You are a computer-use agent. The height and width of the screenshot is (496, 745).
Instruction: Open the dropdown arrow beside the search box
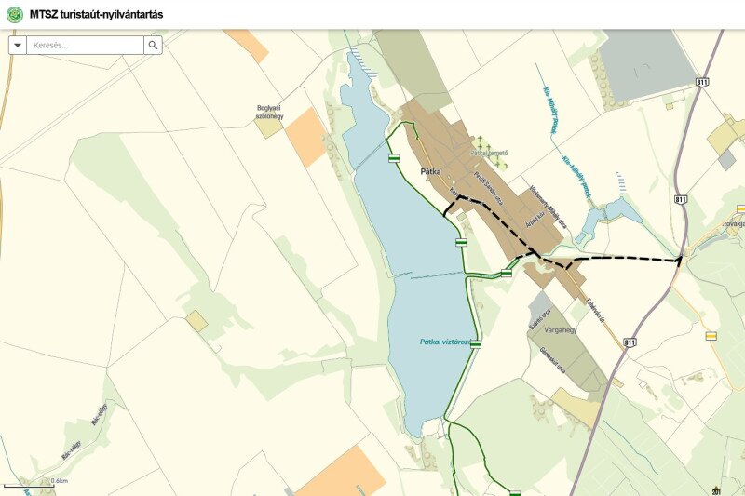[18, 45]
